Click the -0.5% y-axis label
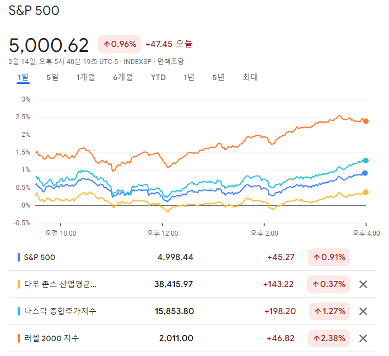Image resolution: width=389 pixels, height=356 pixels. [x=22, y=223]
